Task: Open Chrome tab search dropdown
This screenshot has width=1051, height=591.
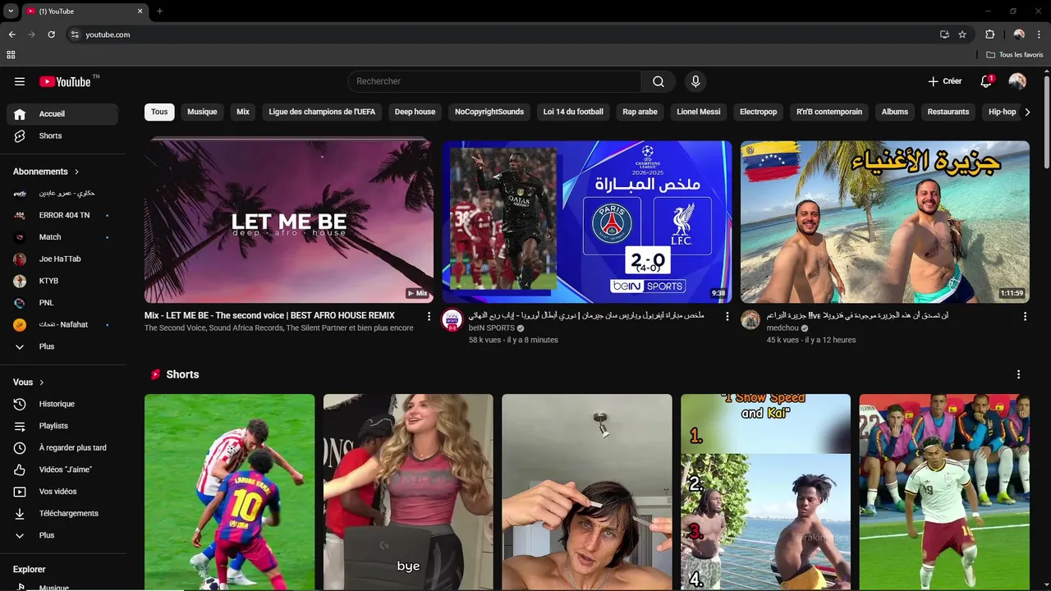Action: [x=11, y=11]
